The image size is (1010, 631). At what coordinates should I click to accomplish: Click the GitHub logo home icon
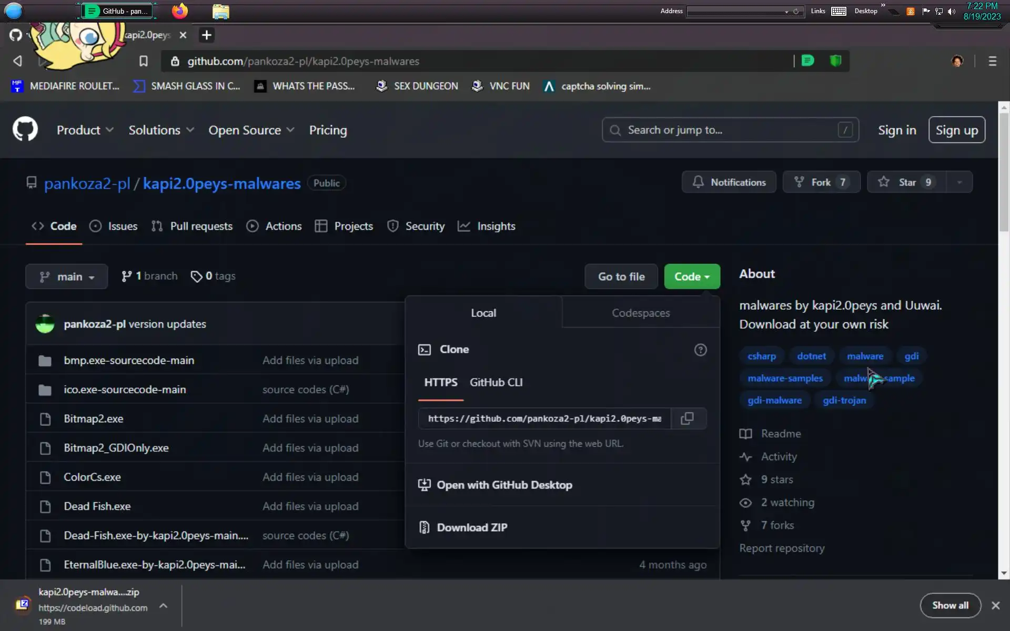[25, 130]
